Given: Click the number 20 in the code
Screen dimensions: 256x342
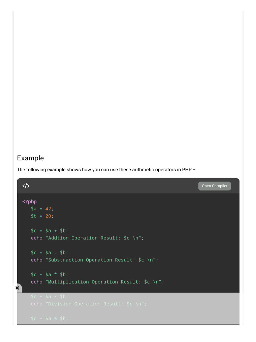Looking at the screenshot, I should (48, 216).
